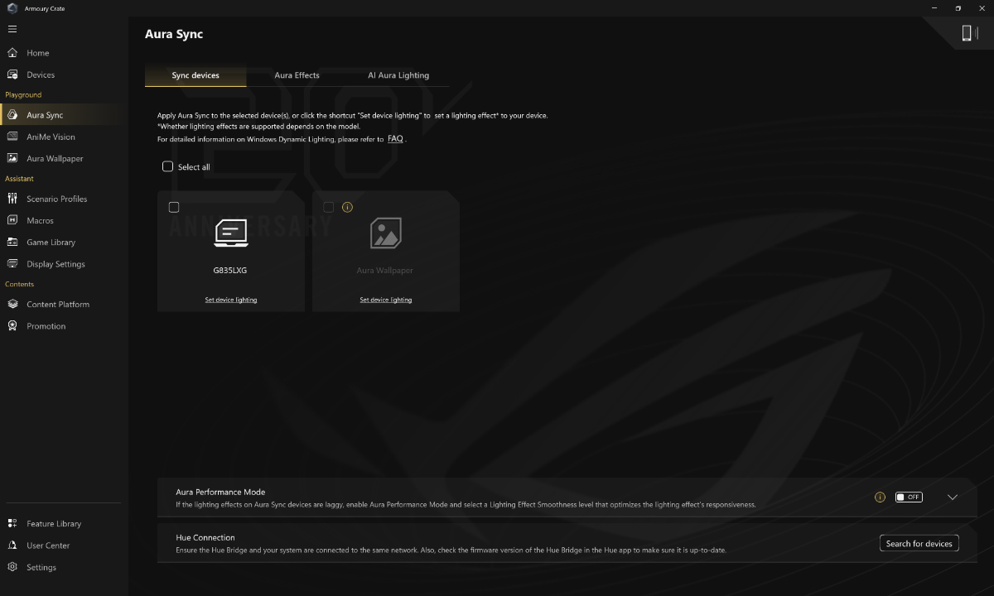Click the Aura Sync page heading
Image resolution: width=994 pixels, height=596 pixels.
(x=174, y=34)
